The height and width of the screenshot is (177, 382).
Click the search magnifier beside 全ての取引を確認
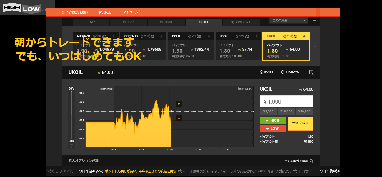click(311, 161)
